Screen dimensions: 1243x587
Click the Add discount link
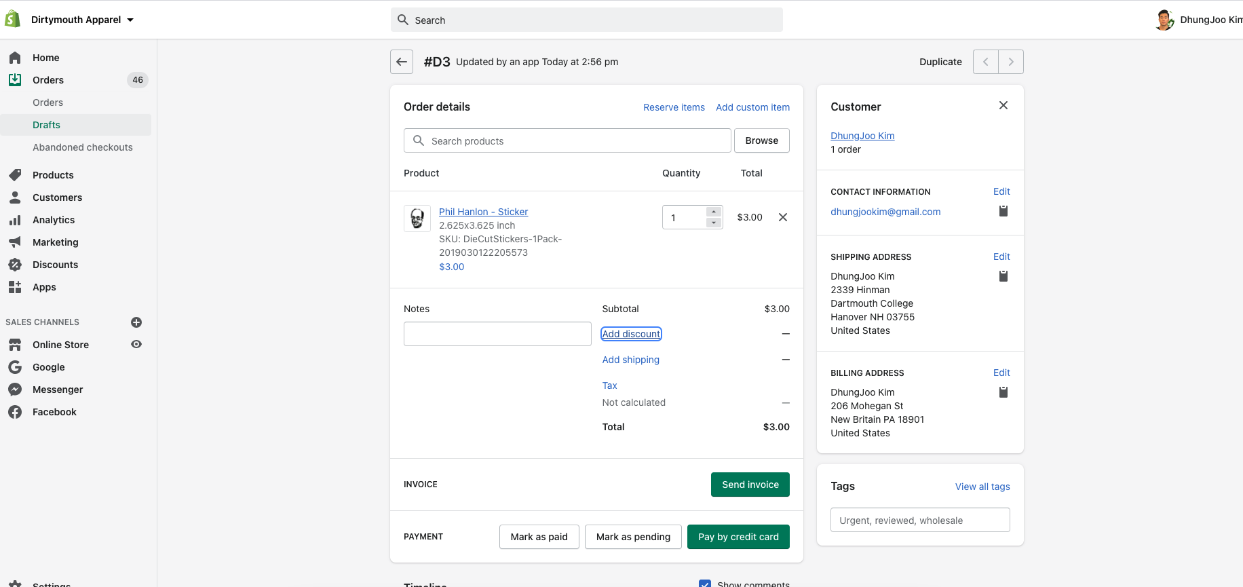click(631, 334)
